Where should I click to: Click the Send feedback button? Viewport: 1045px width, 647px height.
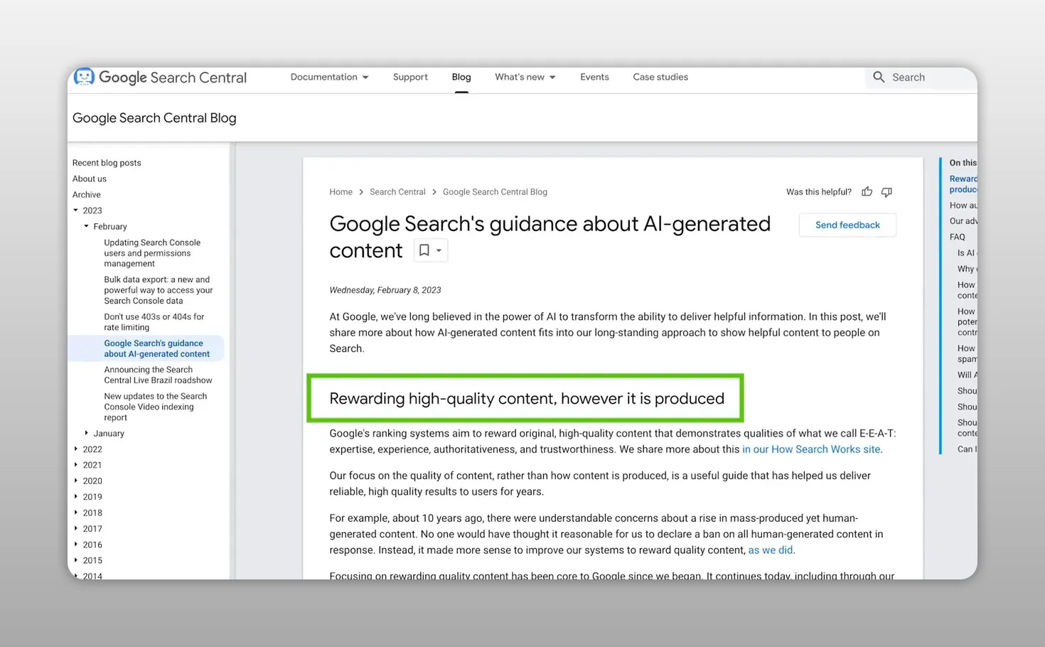[x=847, y=225]
